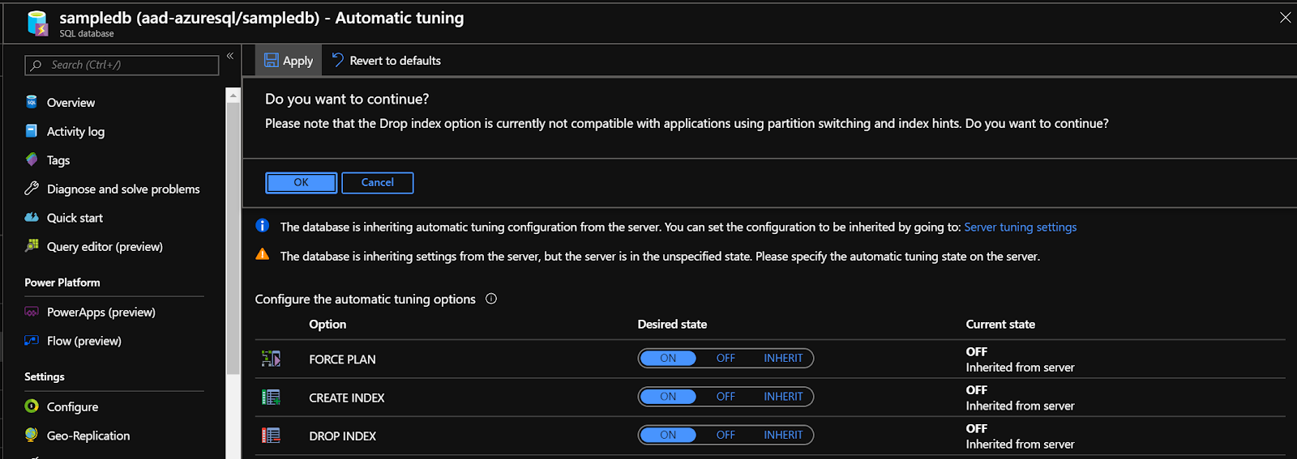Set CREATE INDEX desired state to INHERIT

point(783,397)
